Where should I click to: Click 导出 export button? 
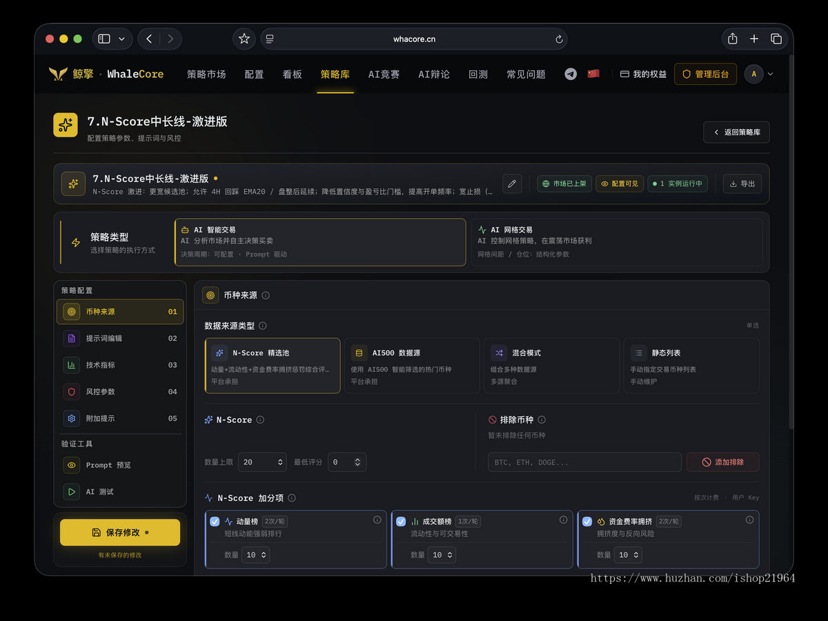pos(742,184)
